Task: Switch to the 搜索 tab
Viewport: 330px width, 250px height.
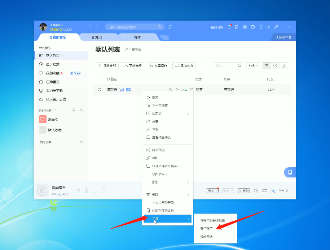Action: [x=137, y=38]
